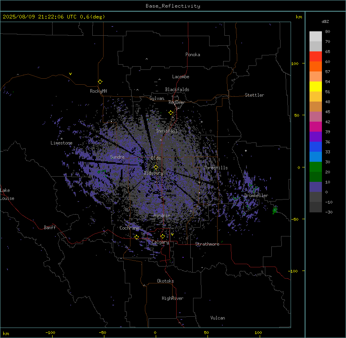Click the Stettler label
Screen dimensions: 346x338
(x=254, y=95)
